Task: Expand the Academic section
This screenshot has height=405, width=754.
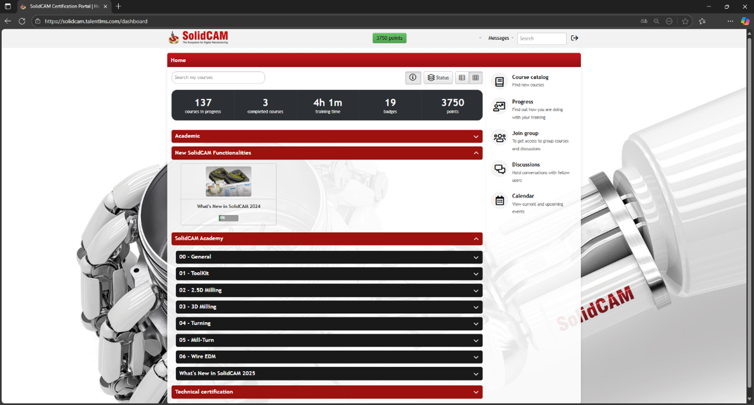Action: (326, 136)
